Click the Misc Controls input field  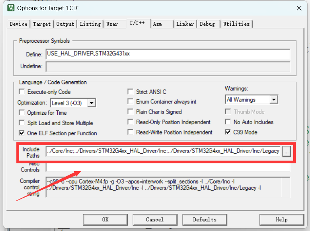168,167
